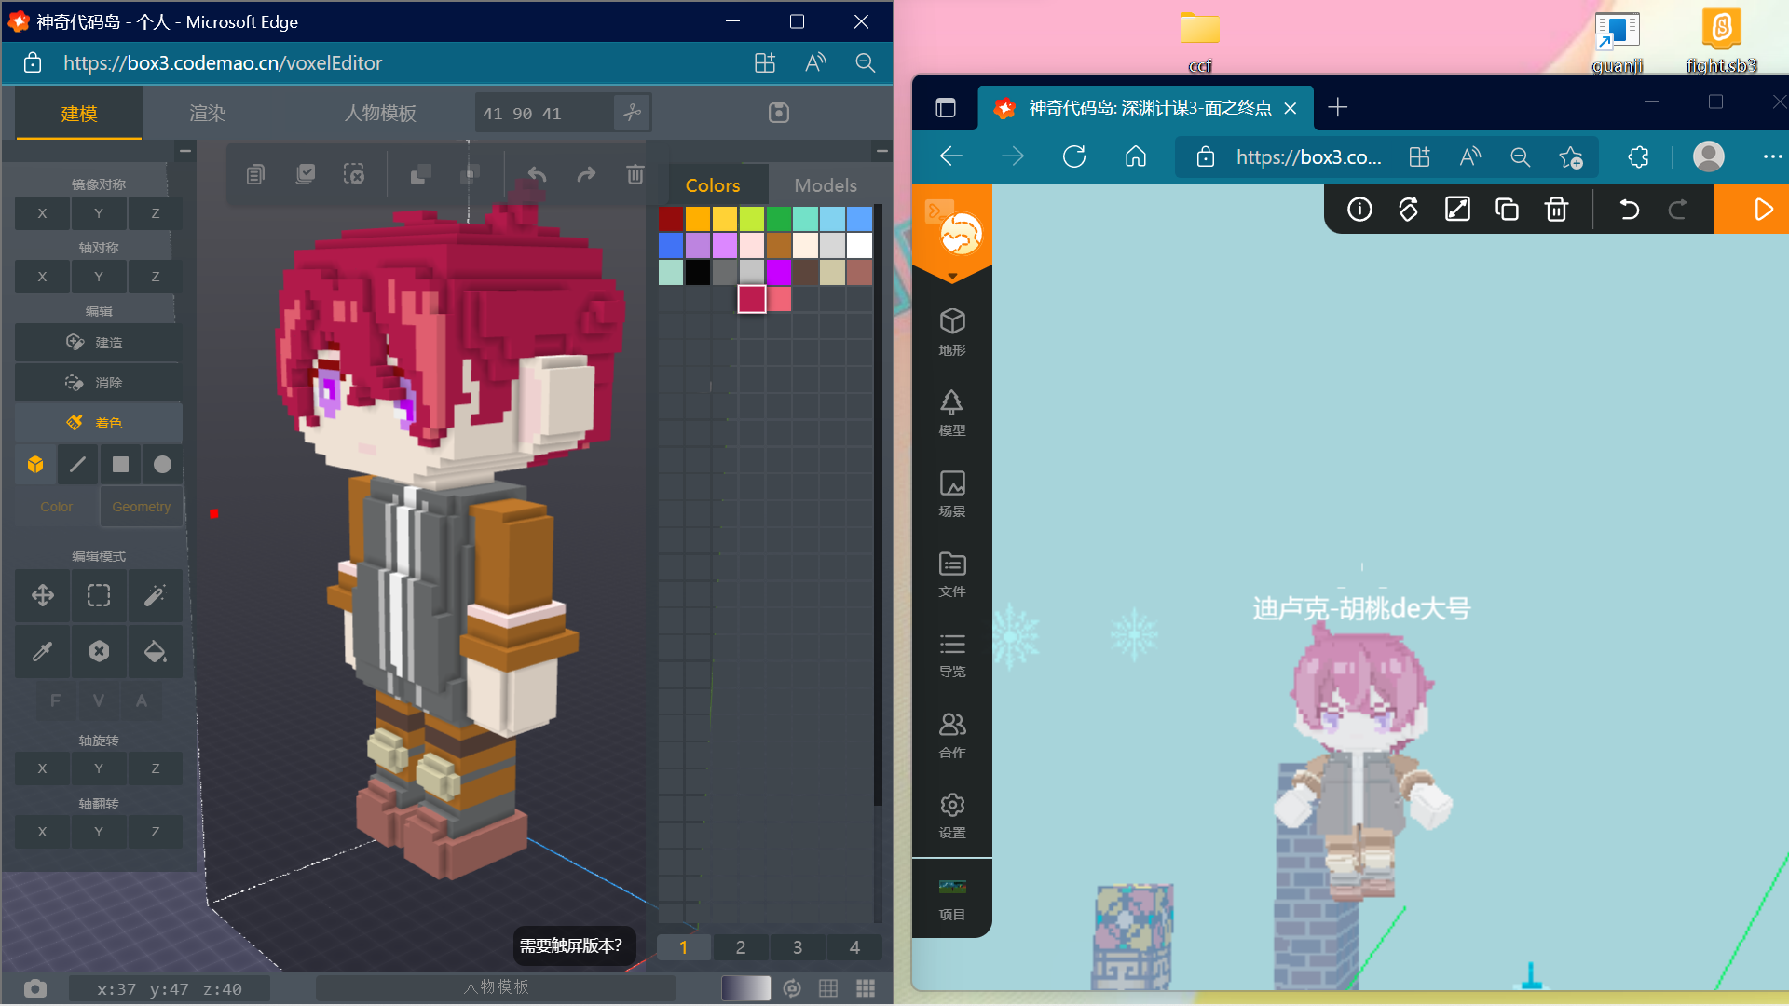Switch to the 渲染 render tab

(x=208, y=114)
